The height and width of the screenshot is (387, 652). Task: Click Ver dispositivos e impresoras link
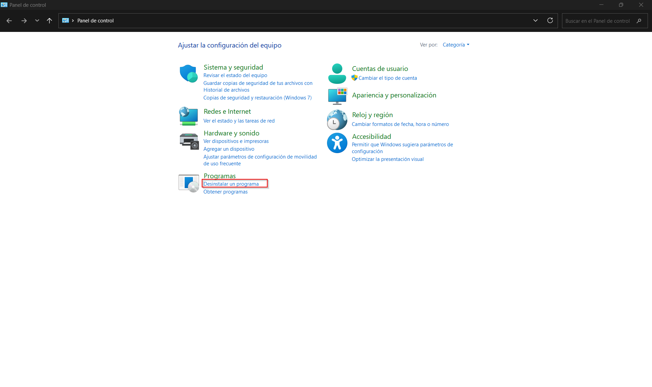point(236,141)
